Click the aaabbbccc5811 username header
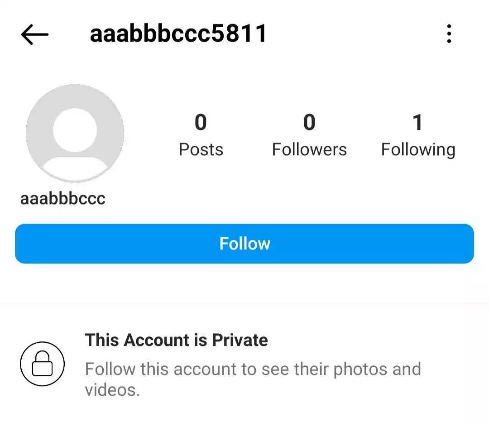 [x=178, y=34]
